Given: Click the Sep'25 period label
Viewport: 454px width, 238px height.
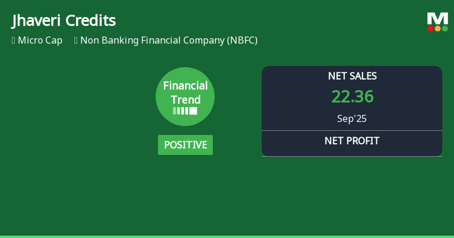Looking at the screenshot, I should [x=352, y=118].
